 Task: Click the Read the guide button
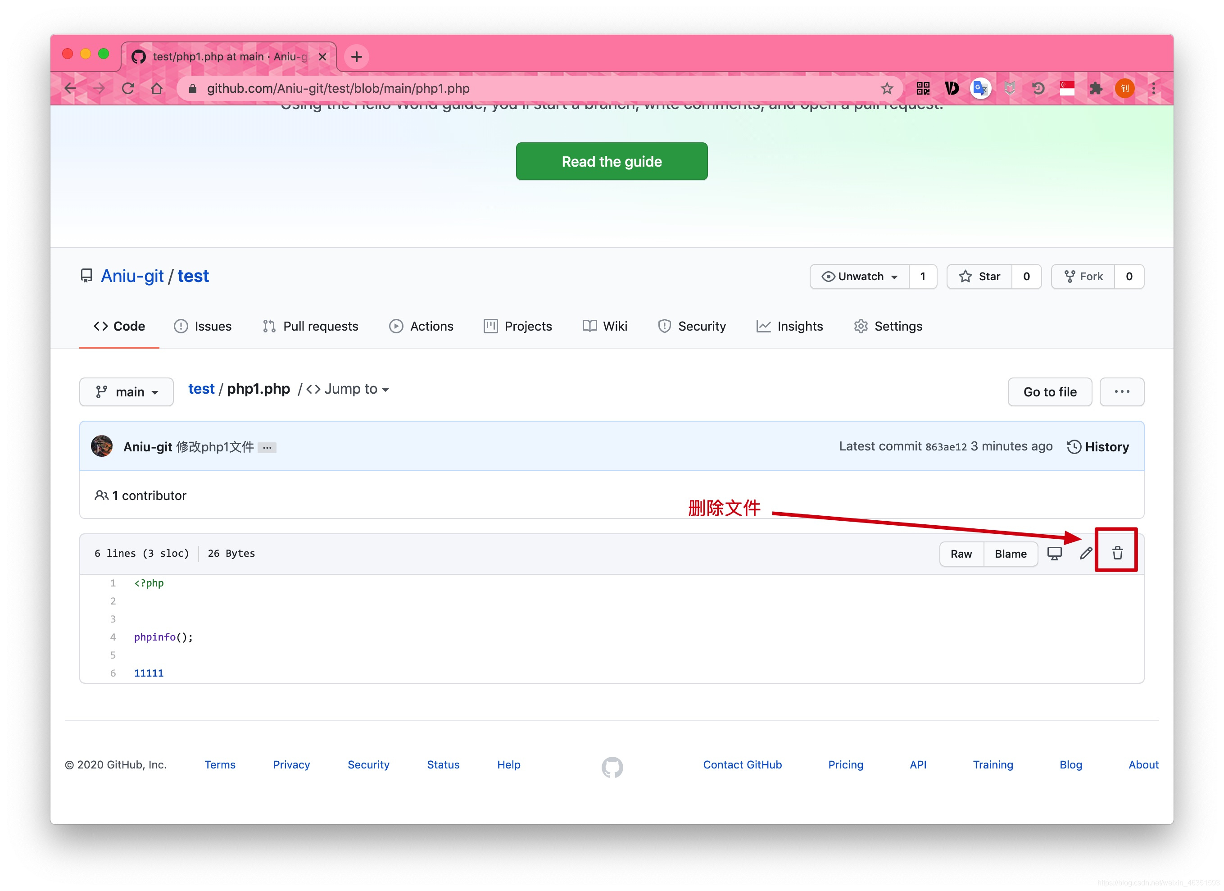(x=612, y=161)
